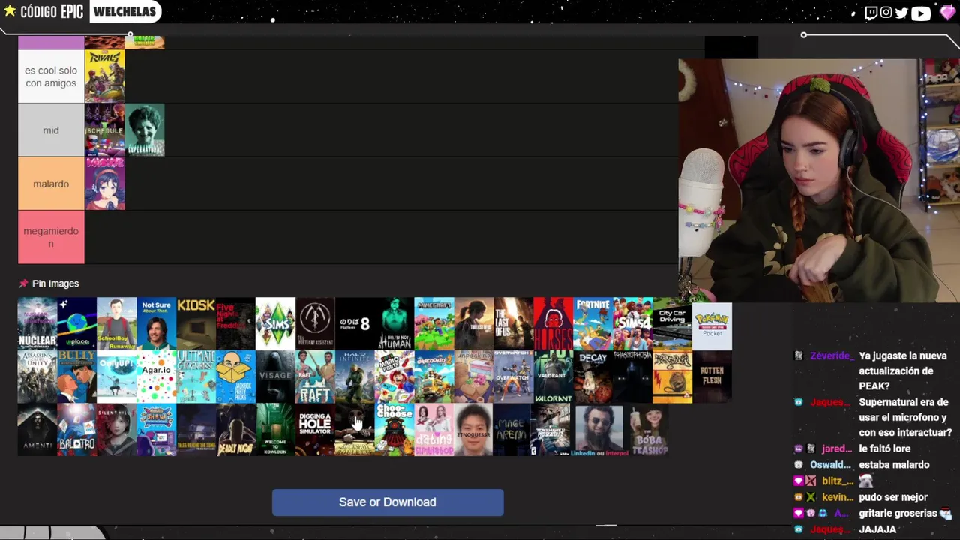Select the Halo Infinite image

pos(355,376)
